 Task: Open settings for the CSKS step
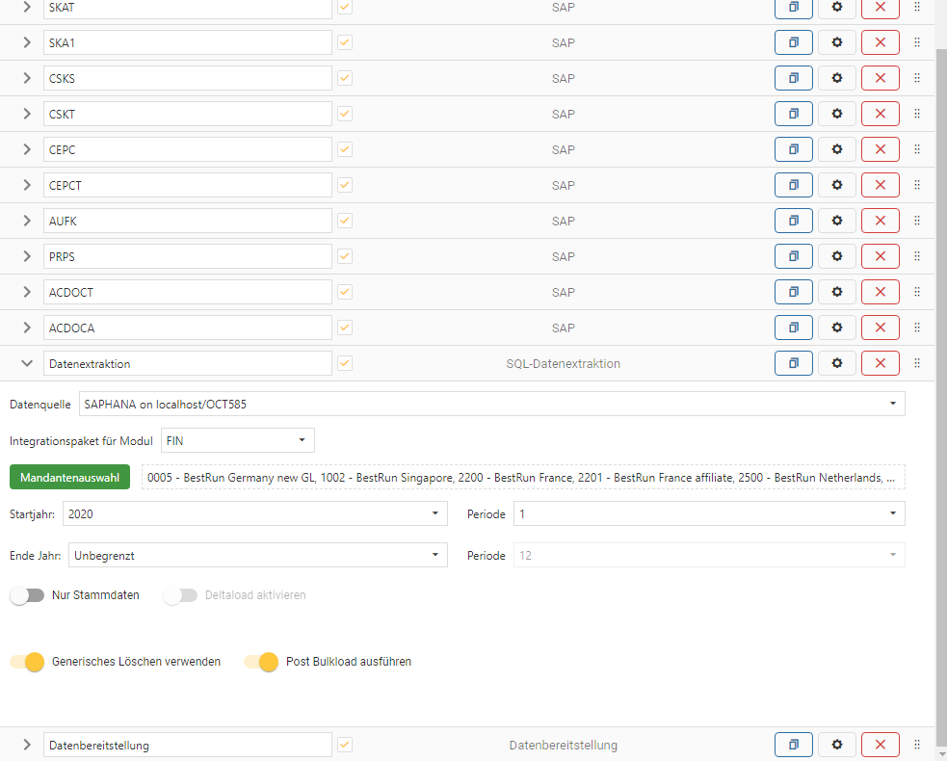pyautogui.click(x=836, y=78)
